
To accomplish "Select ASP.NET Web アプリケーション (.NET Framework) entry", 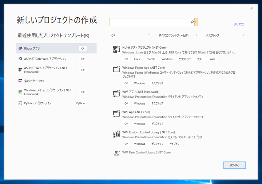I will [x=56, y=70].
